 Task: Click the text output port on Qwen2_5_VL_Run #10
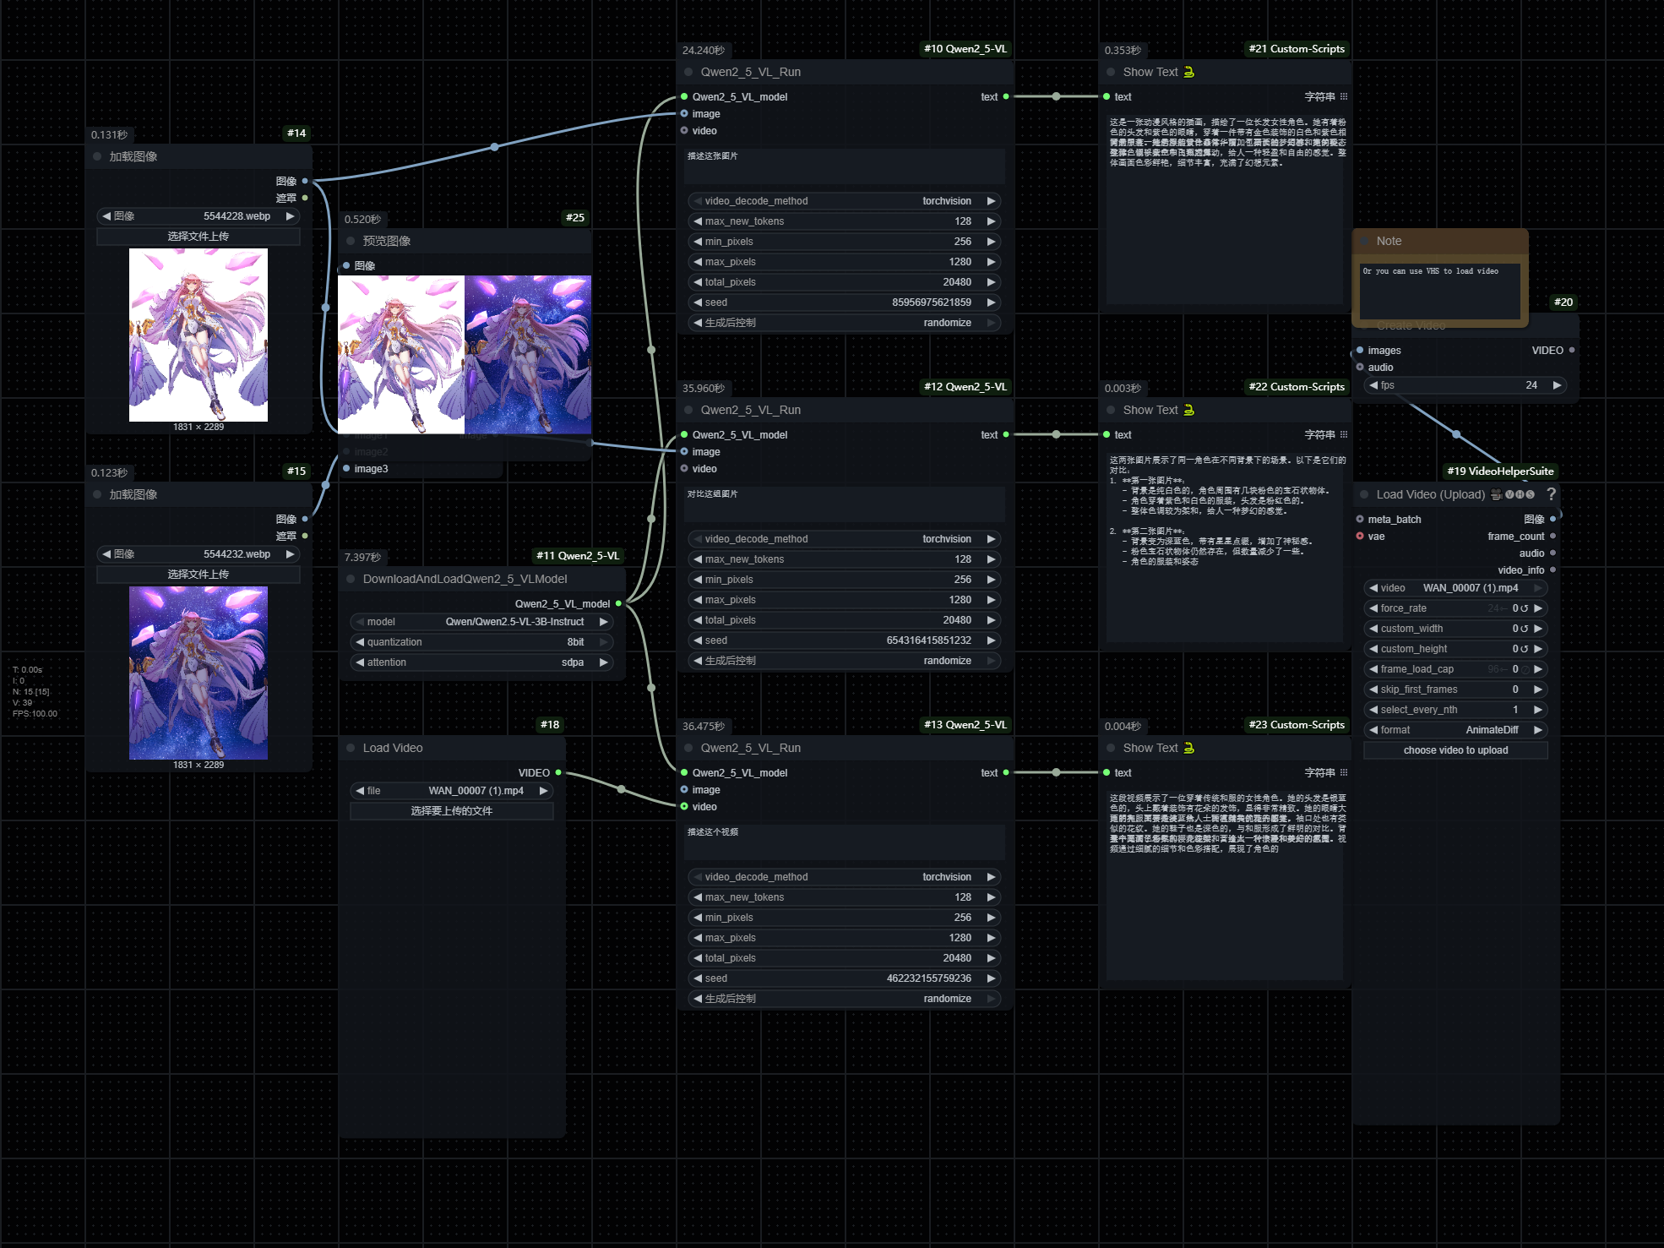[1006, 96]
